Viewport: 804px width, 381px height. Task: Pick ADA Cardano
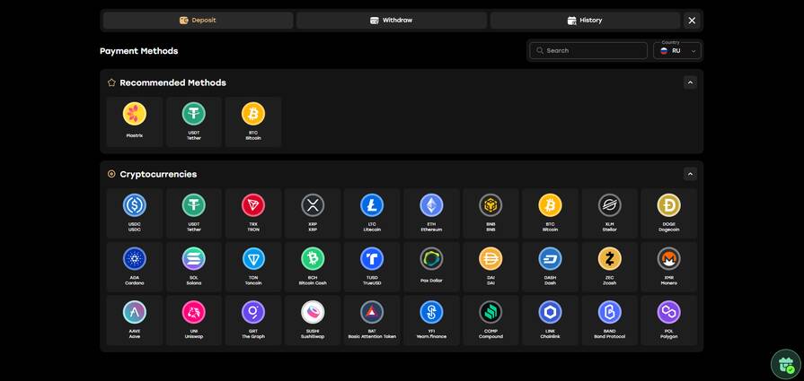point(135,266)
